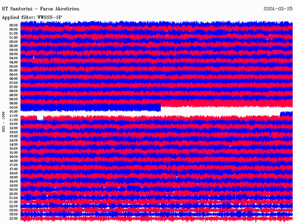
Task: Select the 10:00 time label
Action: (14, 107)
